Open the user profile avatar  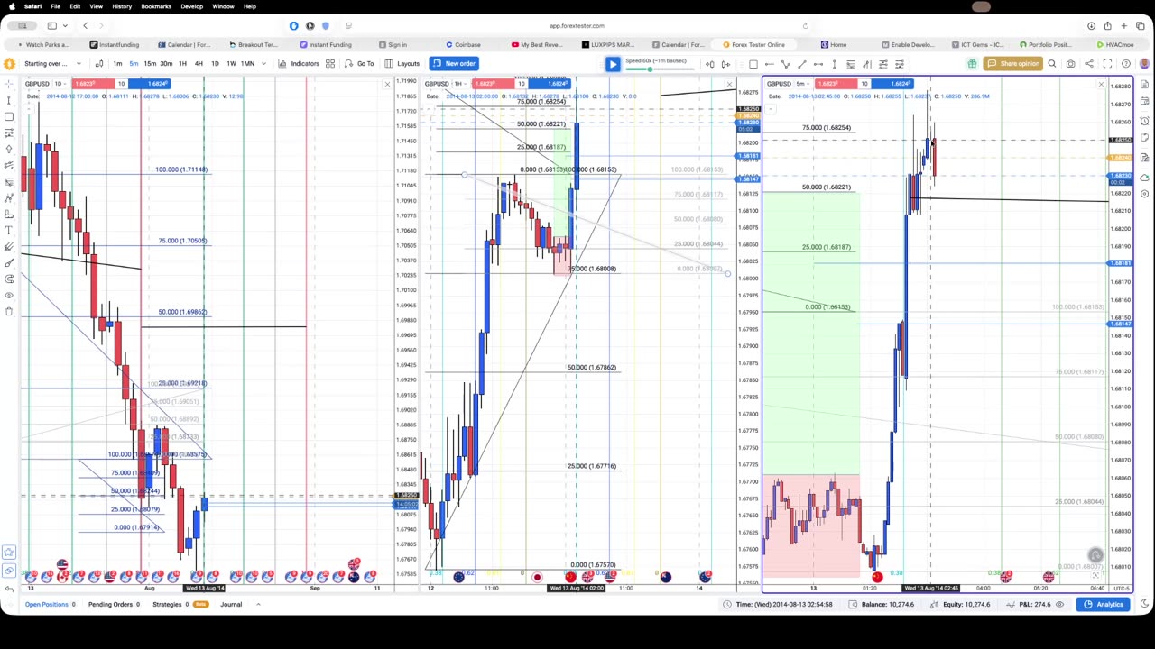click(x=1144, y=63)
